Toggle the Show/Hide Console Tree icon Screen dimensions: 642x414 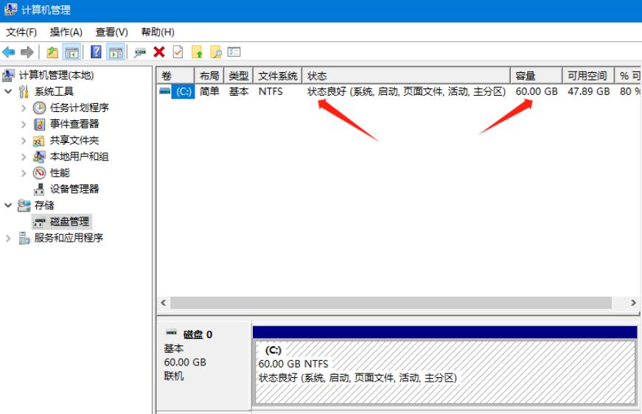[x=71, y=52]
